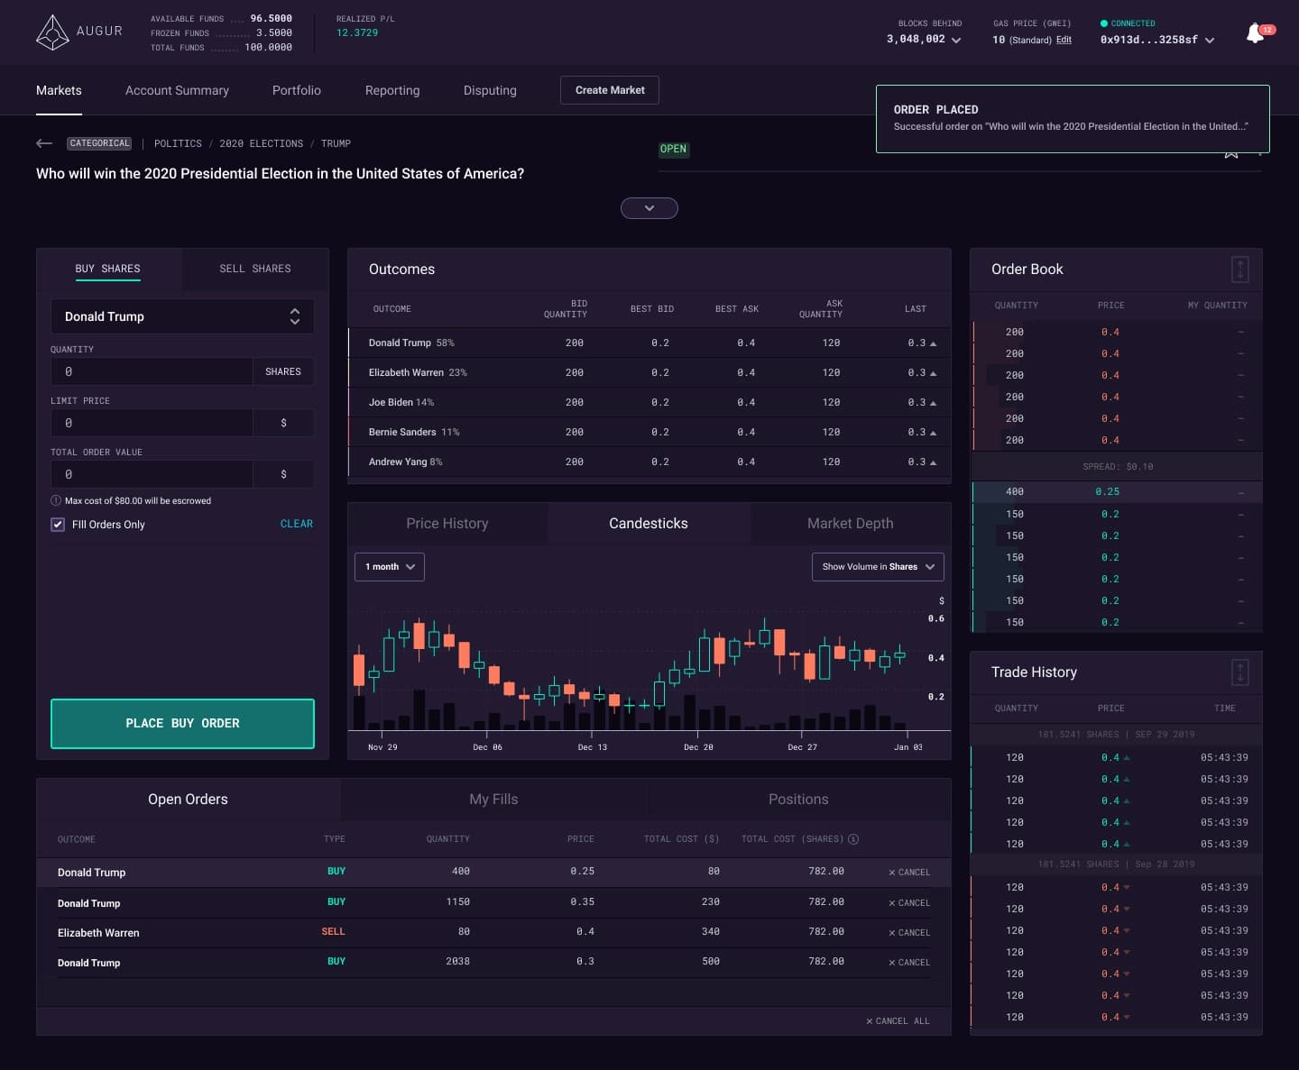The height and width of the screenshot is (1070, 1299).
Task: Click info icon next to Total Cost (Shares)
Action: tap(853, 839)
